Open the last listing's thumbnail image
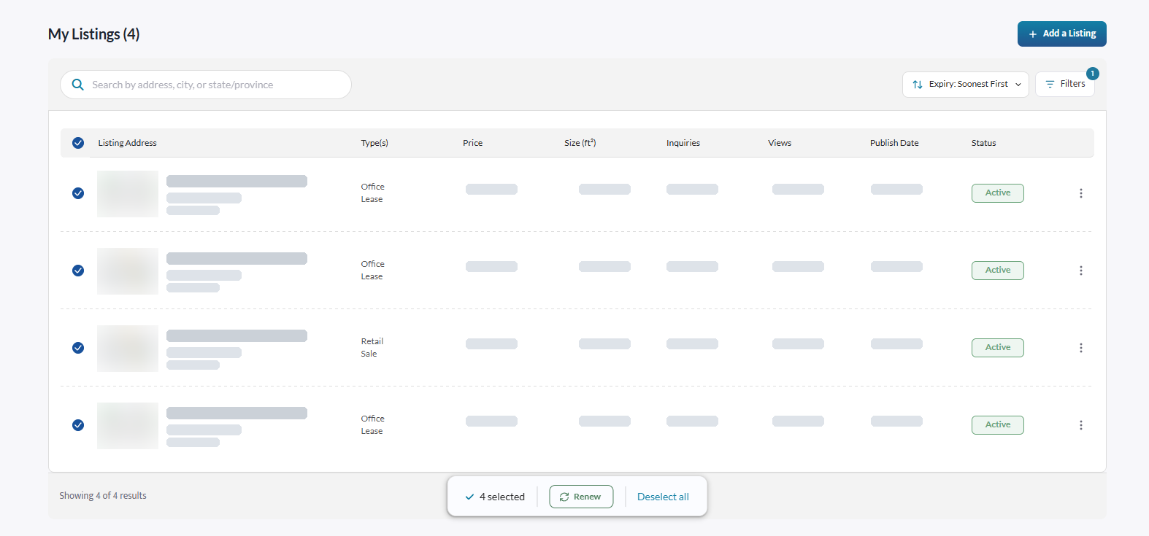 click(x=128, y=426)
